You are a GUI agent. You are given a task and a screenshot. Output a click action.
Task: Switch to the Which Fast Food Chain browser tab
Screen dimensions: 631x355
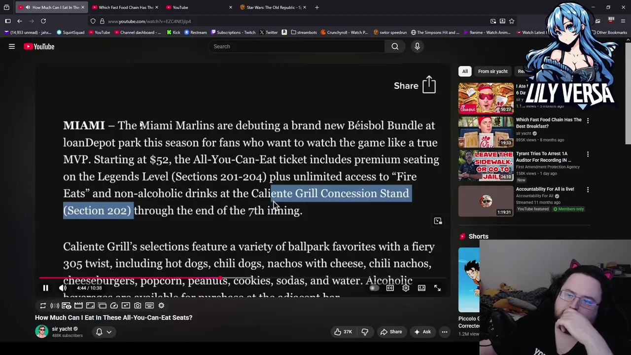(126, 7)
